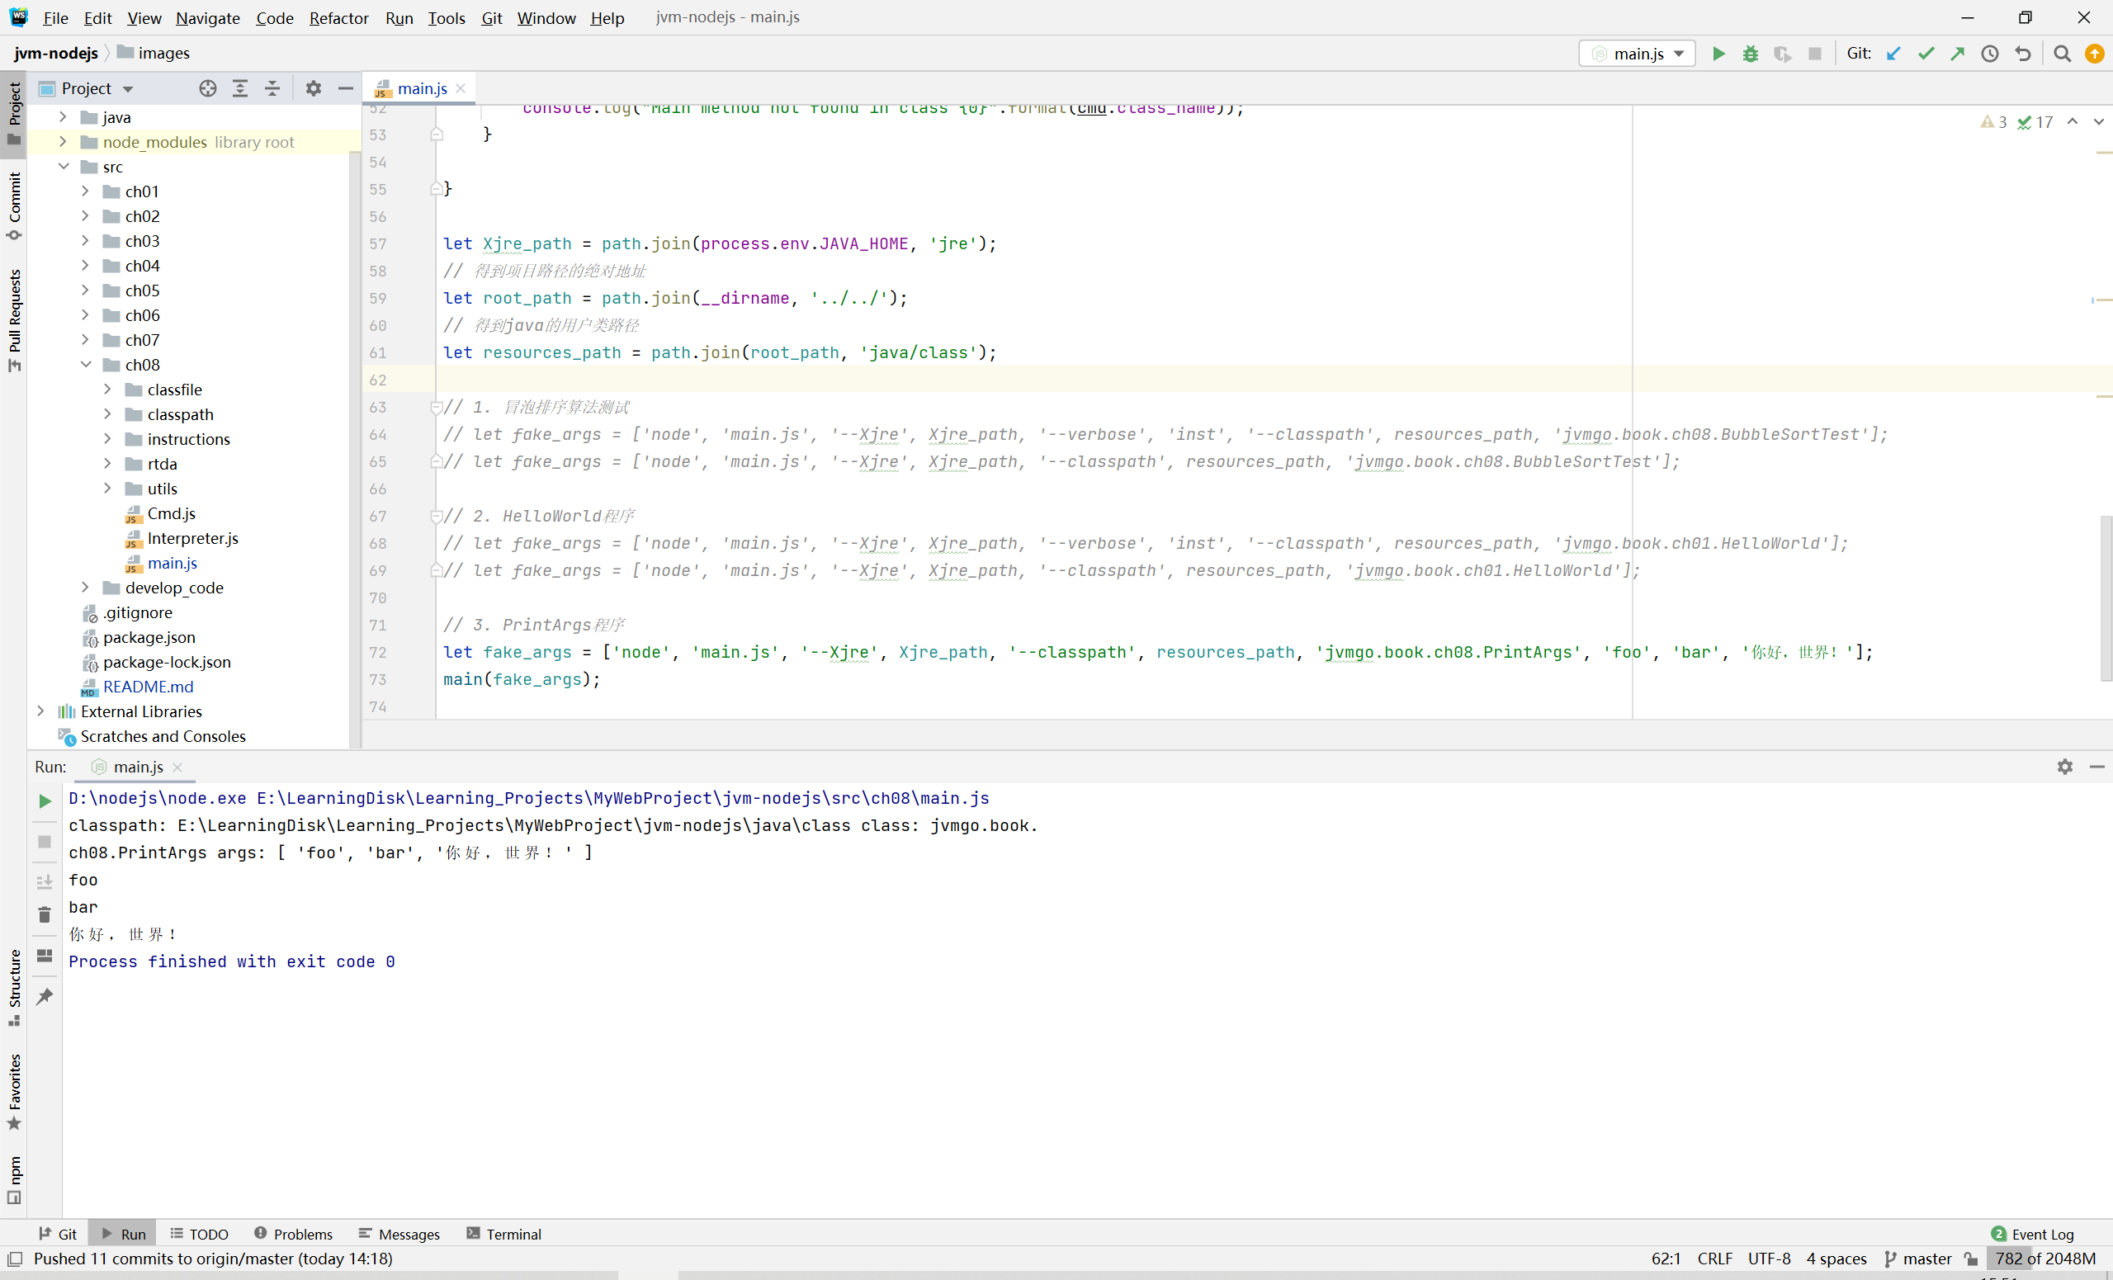
Task: Run main.js with the green play button
Action: click(x=1718, y=53)
